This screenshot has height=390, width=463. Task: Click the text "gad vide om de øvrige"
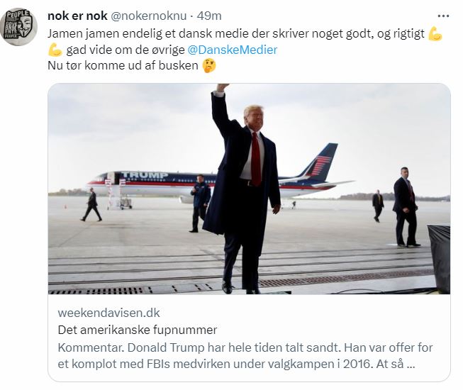click(125, 49)
